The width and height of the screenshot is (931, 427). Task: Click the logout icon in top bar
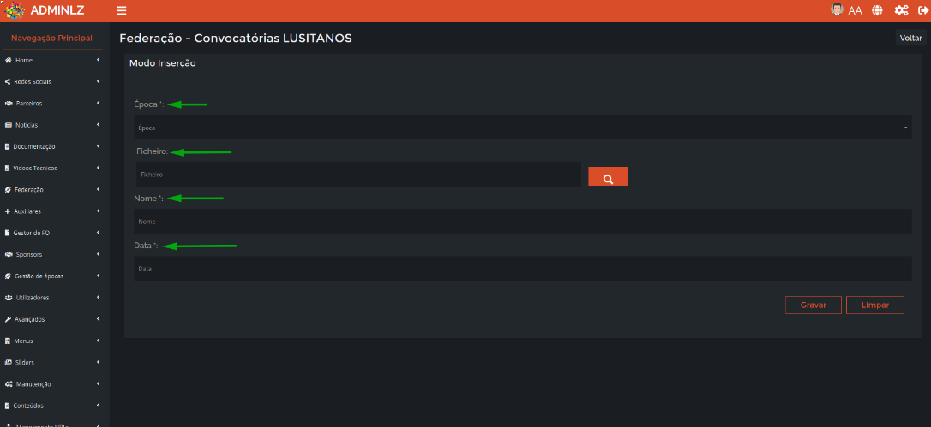922,10
